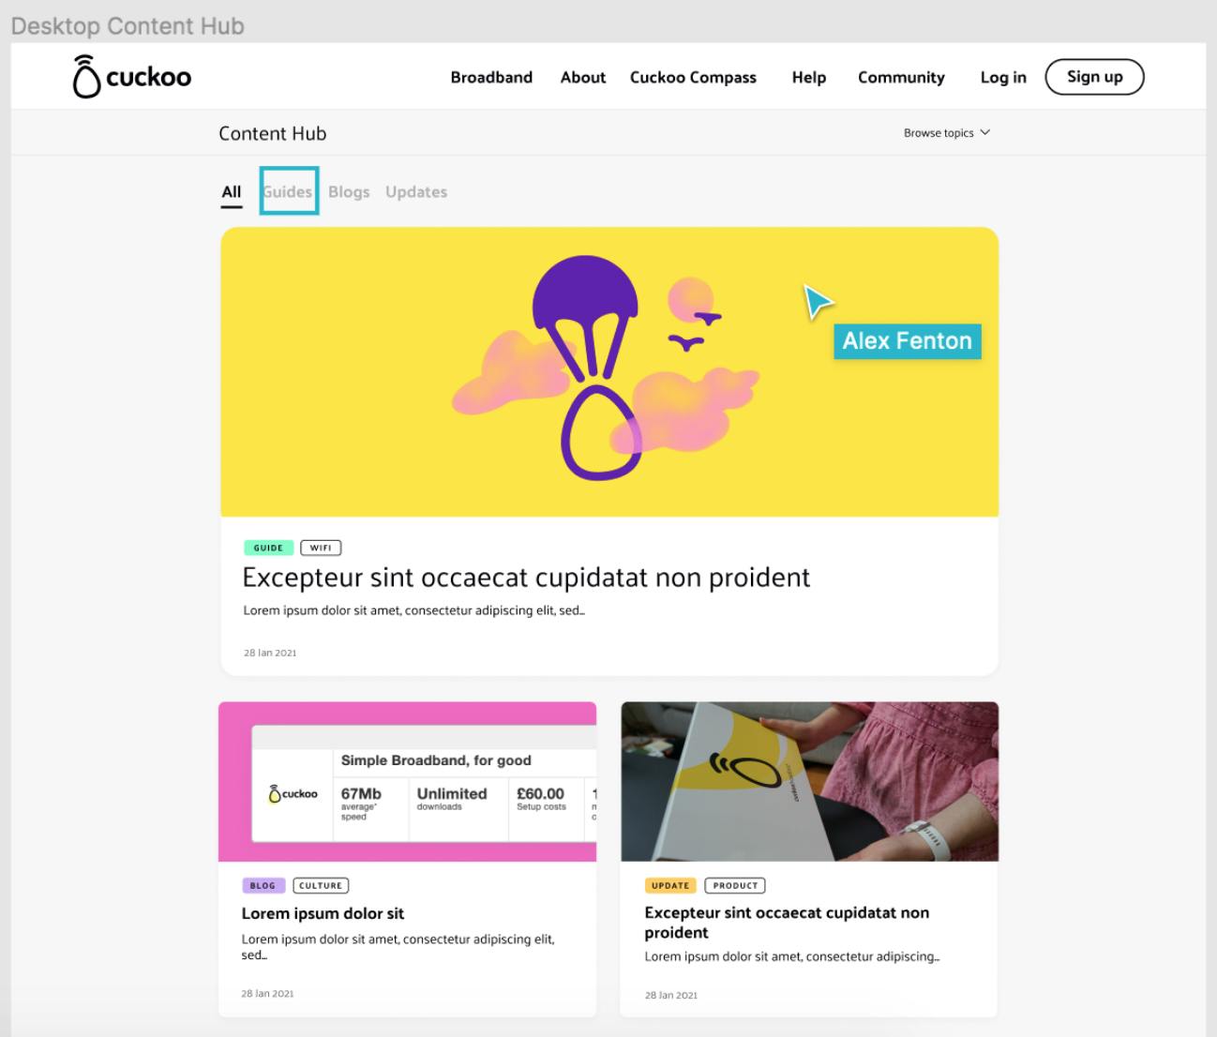Click the Help navigation link

pos(809,77)
